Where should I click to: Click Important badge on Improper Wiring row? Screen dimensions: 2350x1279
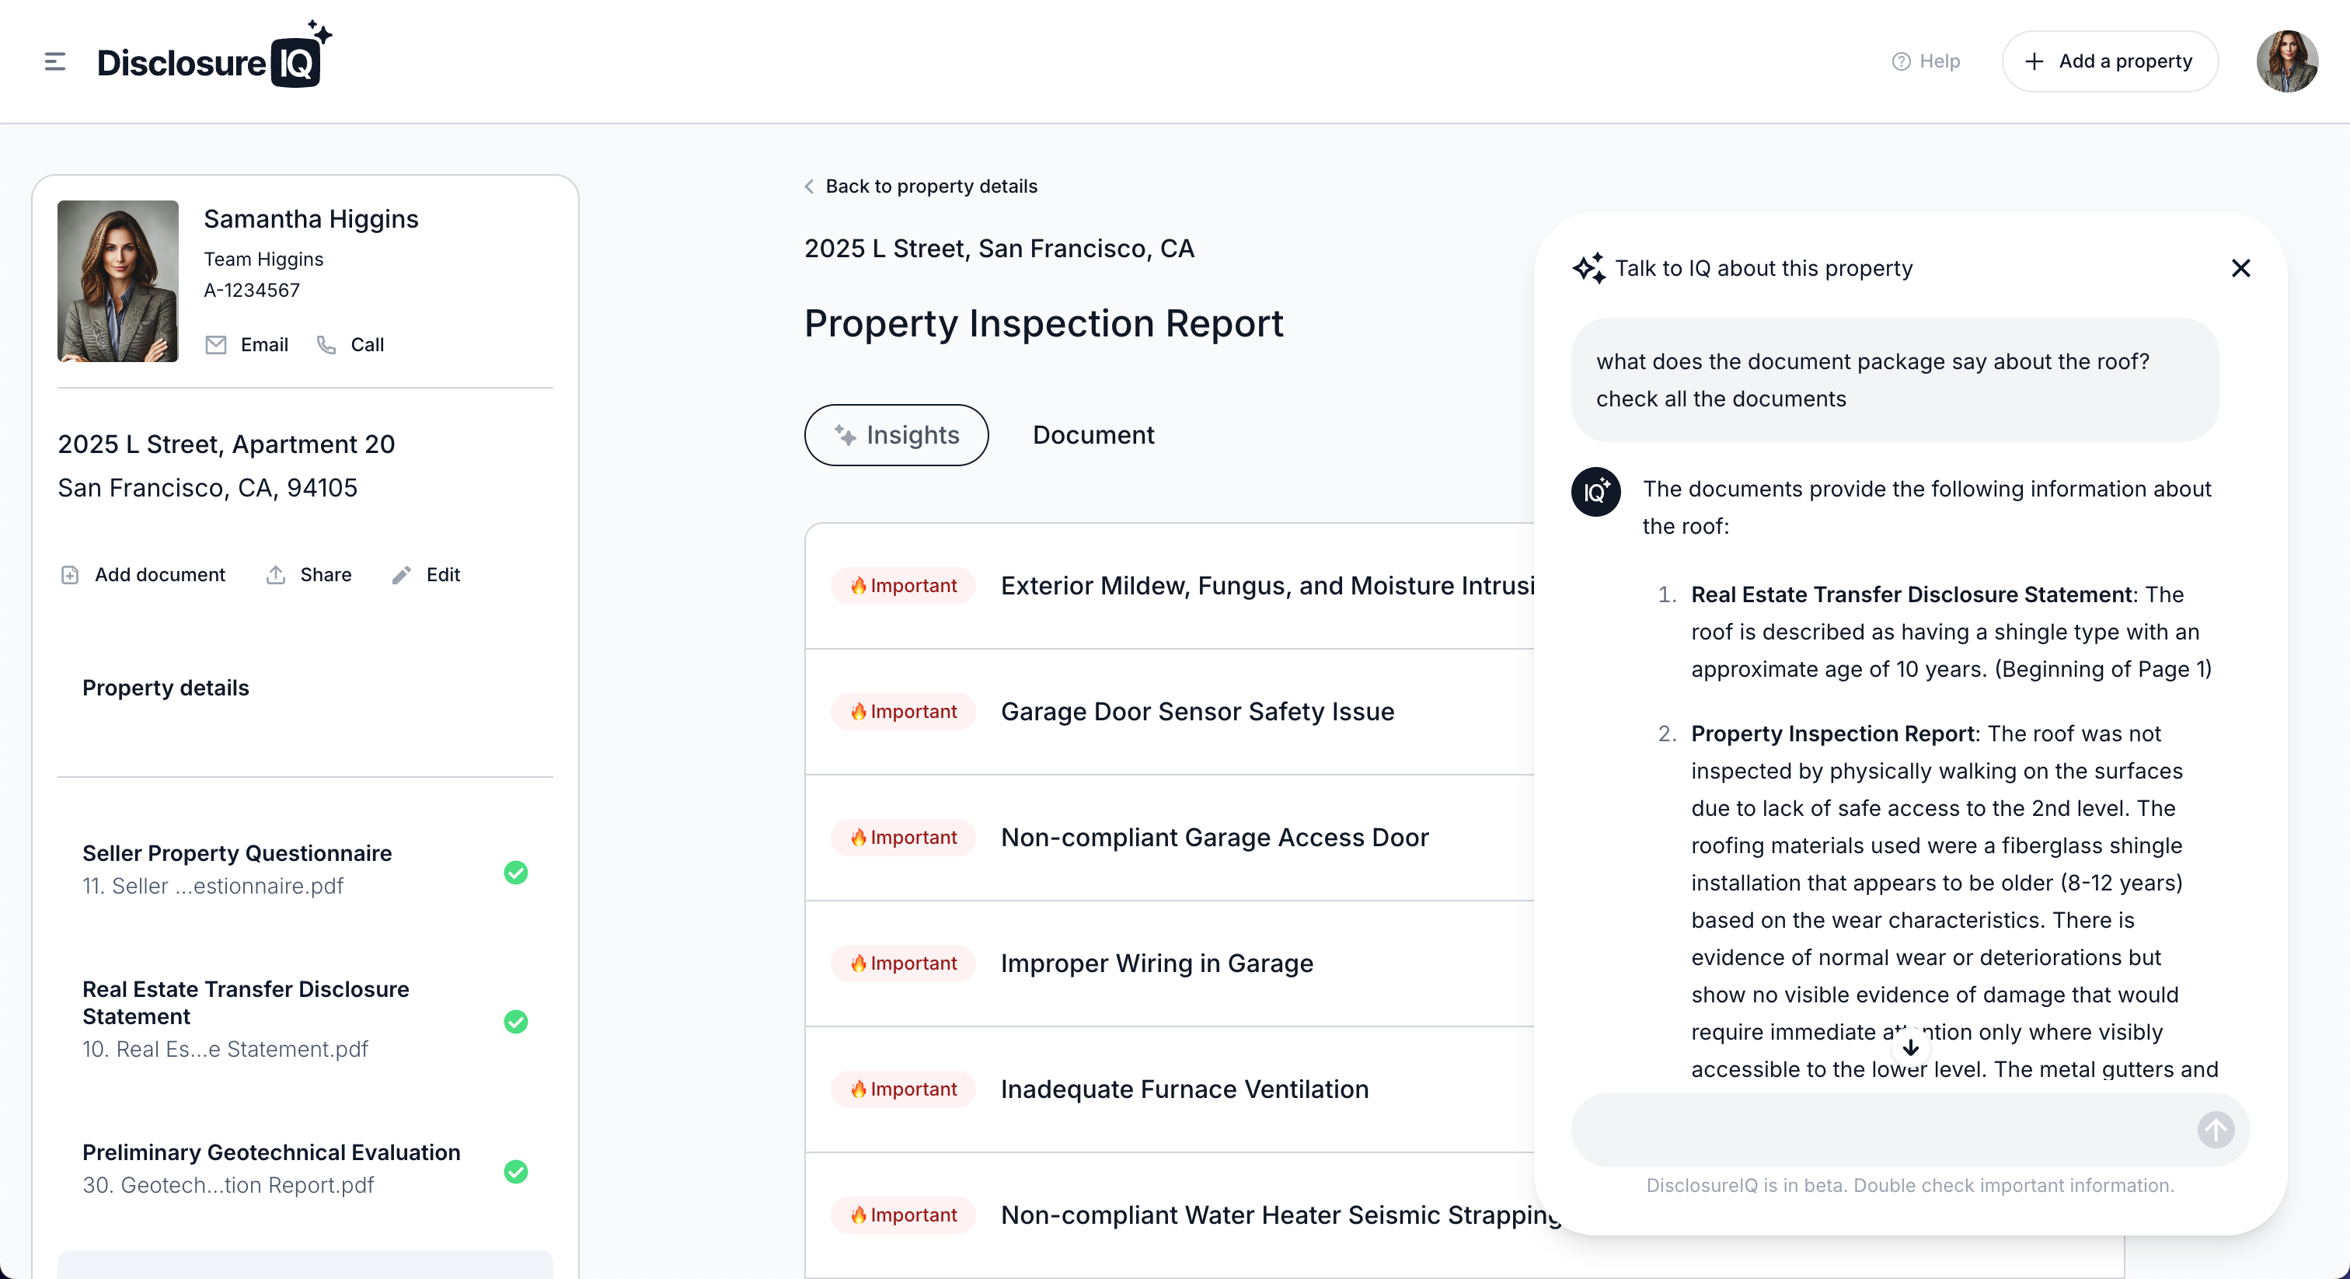pos(903,964)
